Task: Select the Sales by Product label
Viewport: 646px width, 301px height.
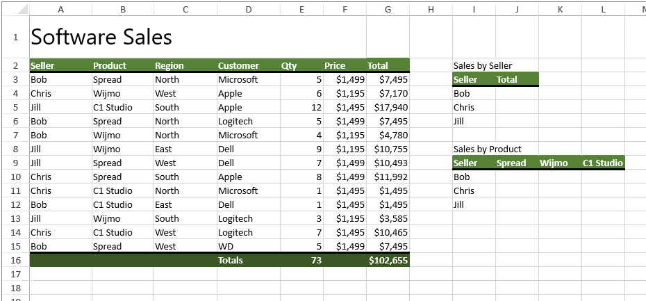Action: [x=487, y=149]
